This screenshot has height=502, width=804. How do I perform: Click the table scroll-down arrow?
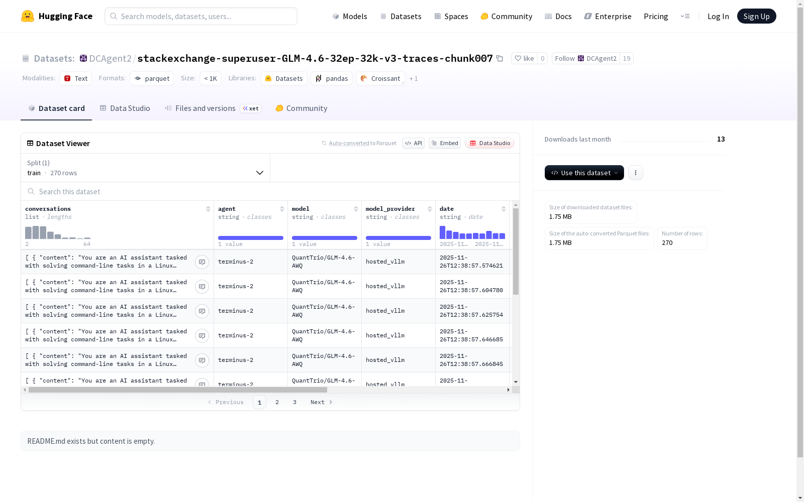pos(516,382)
